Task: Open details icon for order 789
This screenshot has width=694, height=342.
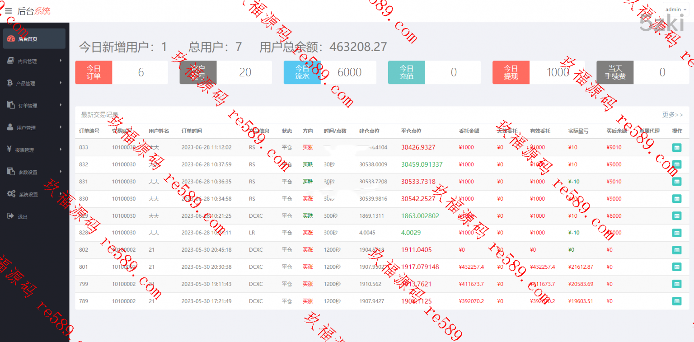Action: click(676, 301)
